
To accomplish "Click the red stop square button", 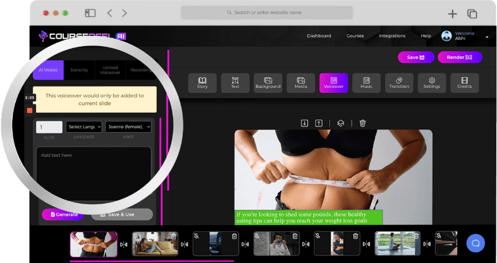I will tap(30, 110).
